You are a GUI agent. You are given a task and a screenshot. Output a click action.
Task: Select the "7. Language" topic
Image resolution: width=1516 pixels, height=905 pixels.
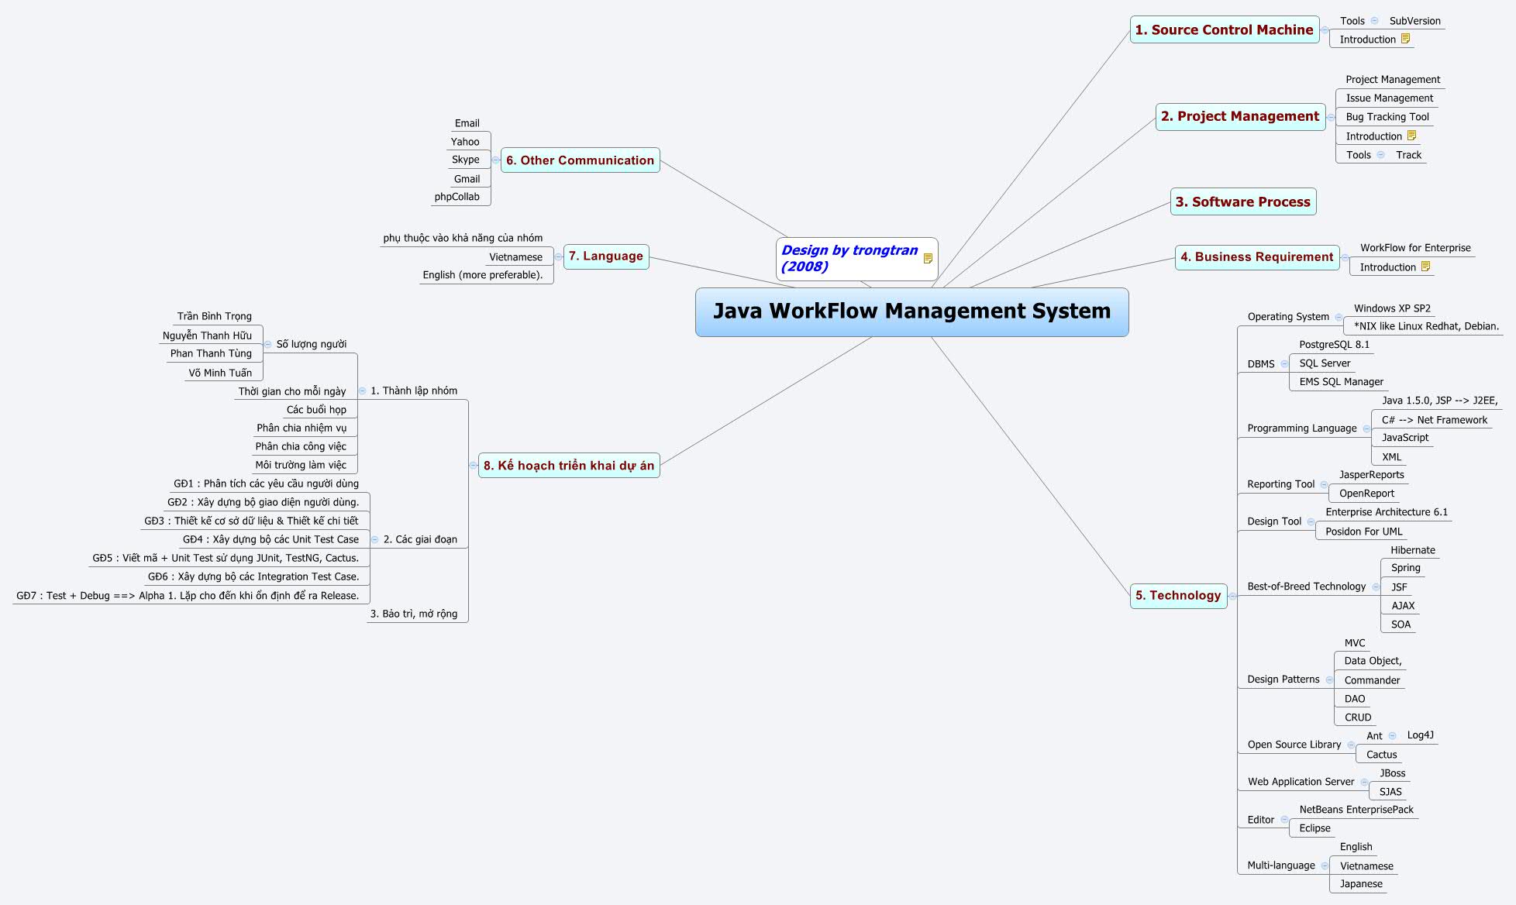[x=606, y=256]
